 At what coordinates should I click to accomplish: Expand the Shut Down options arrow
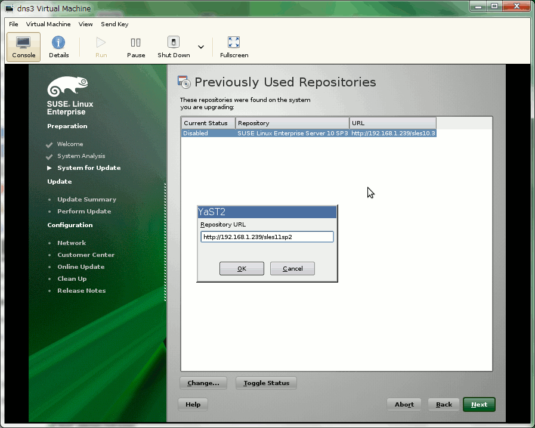[x=201, y=47]
